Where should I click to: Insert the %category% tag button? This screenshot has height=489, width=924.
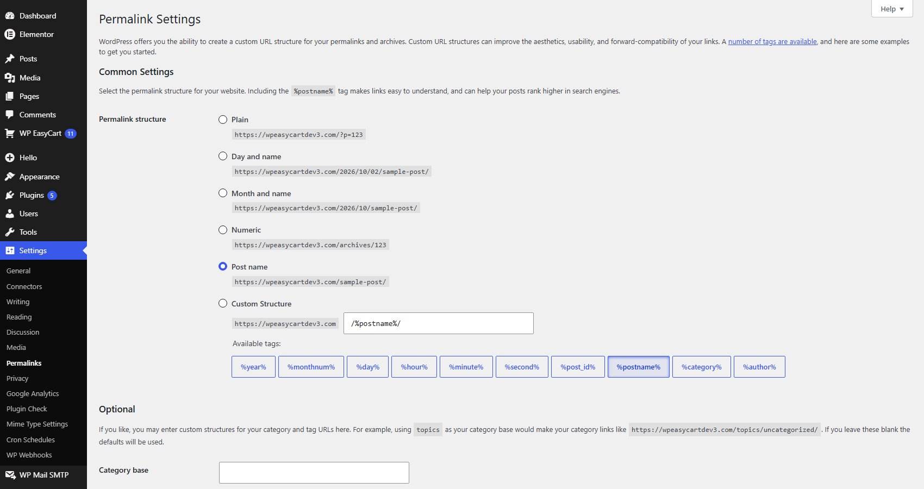pos(702,367)
